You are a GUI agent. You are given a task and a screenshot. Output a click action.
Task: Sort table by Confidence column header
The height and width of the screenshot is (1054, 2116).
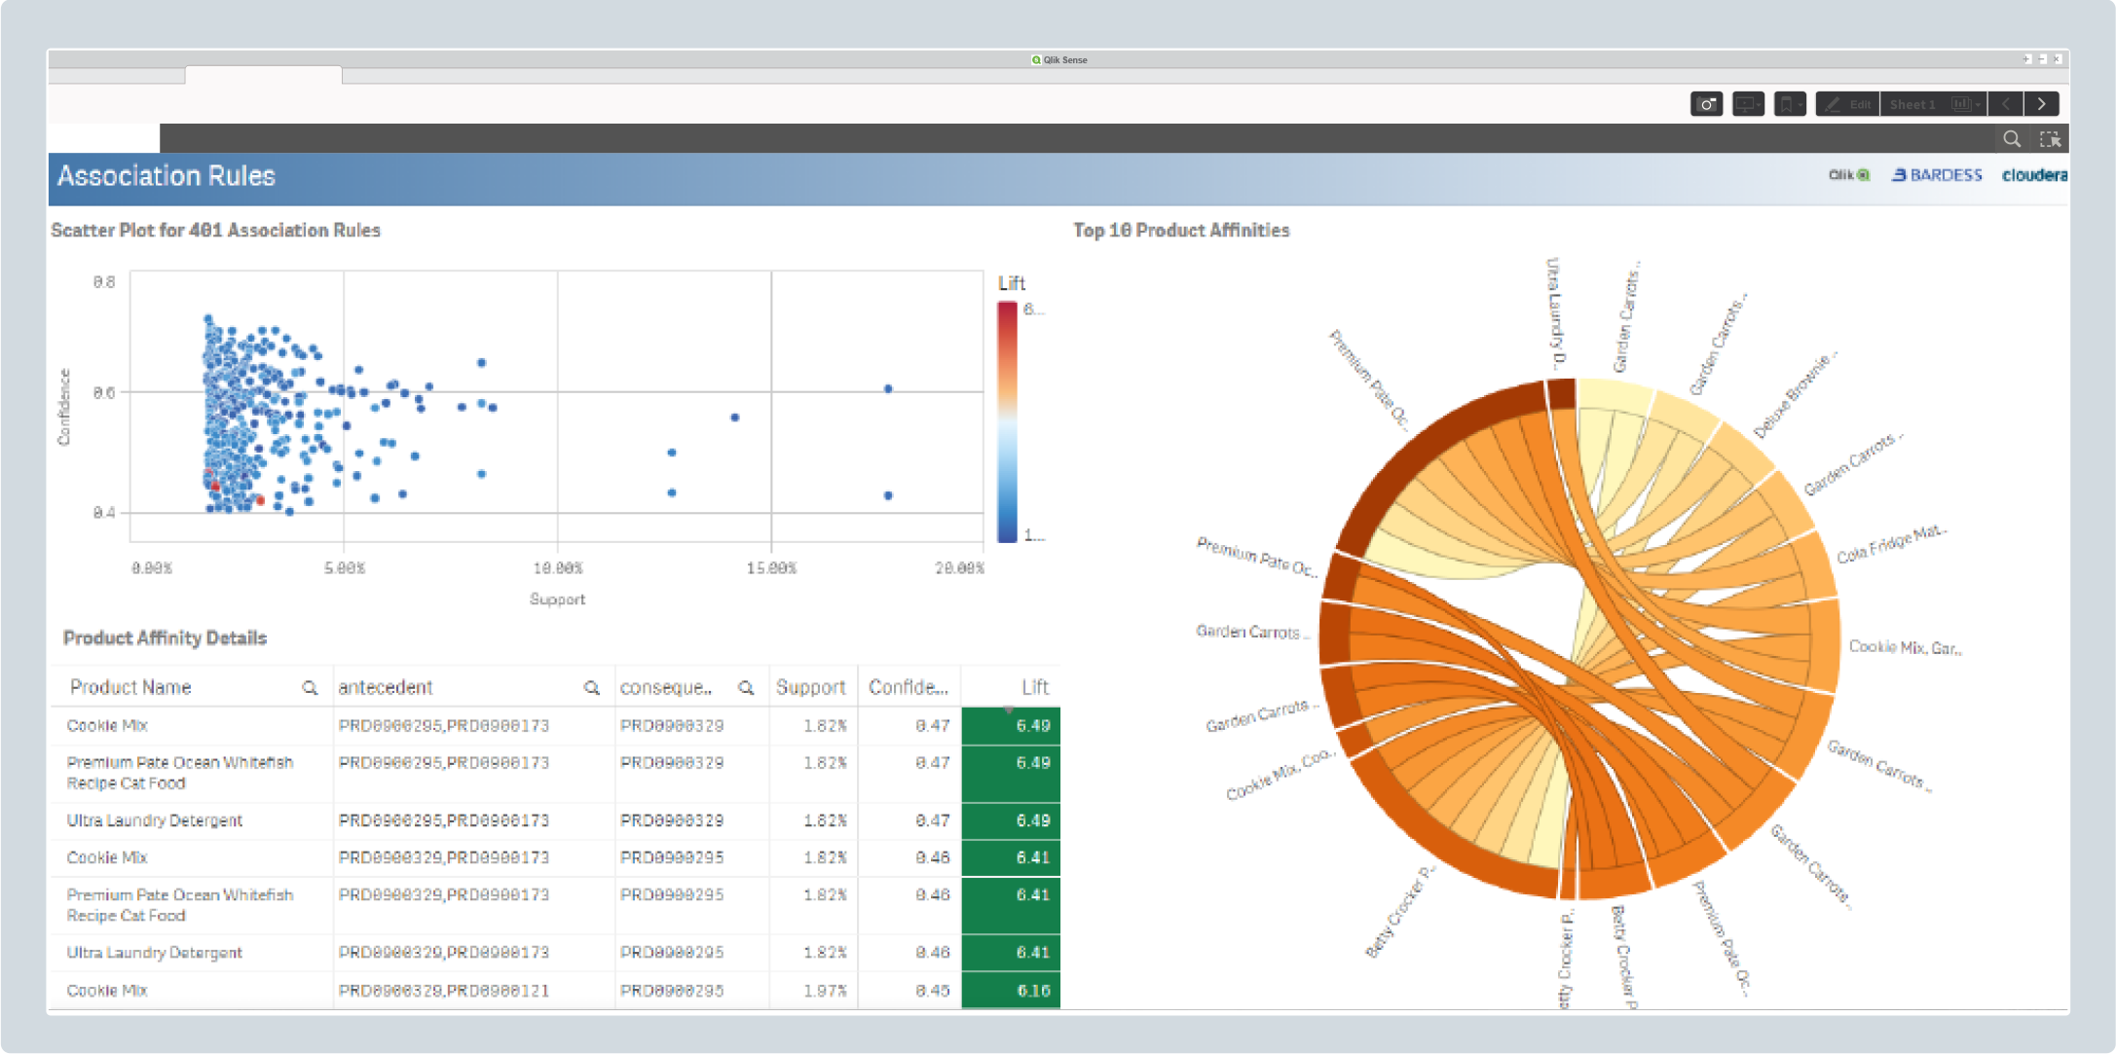[x=908, y=687]
